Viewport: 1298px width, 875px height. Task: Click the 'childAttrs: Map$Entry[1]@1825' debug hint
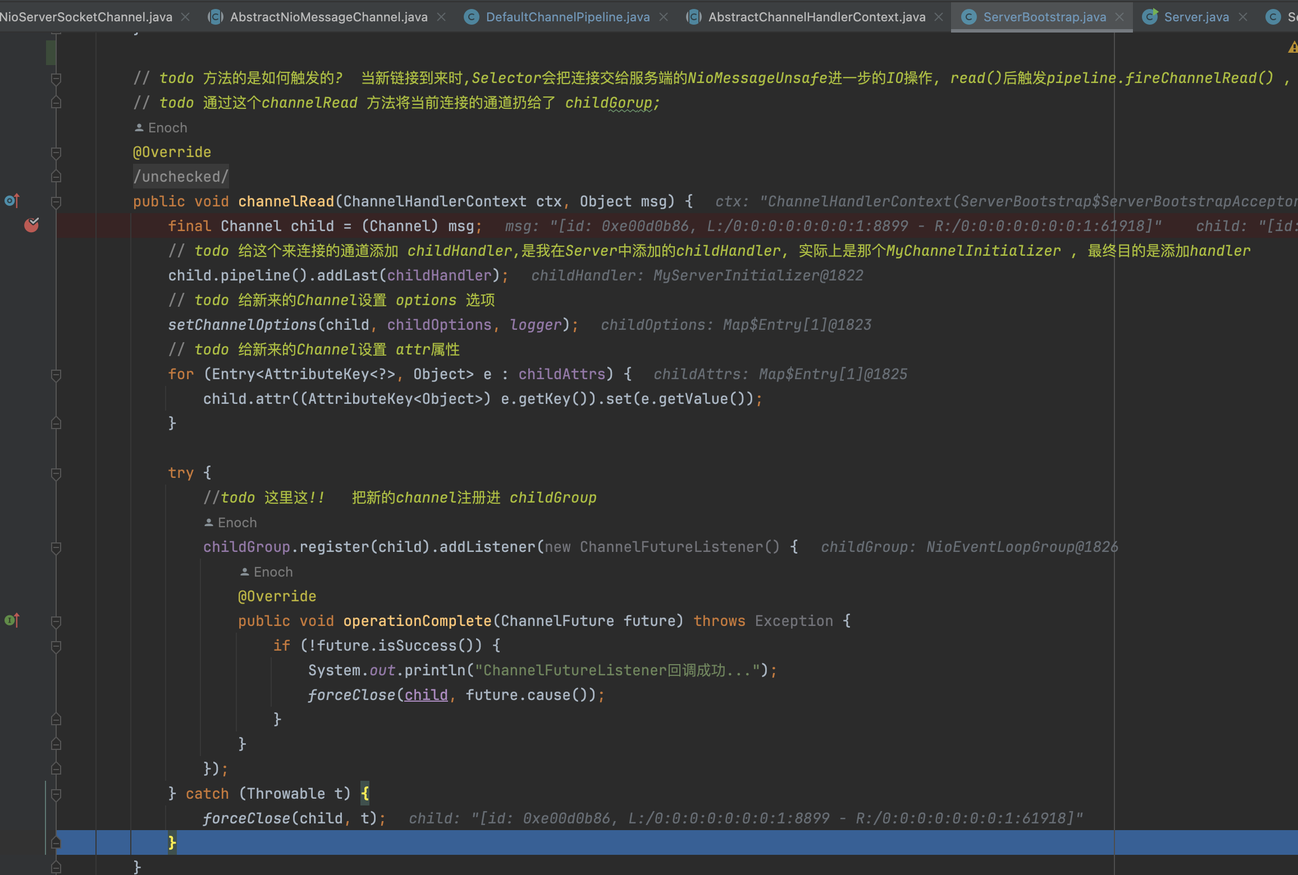click(780, 374)
